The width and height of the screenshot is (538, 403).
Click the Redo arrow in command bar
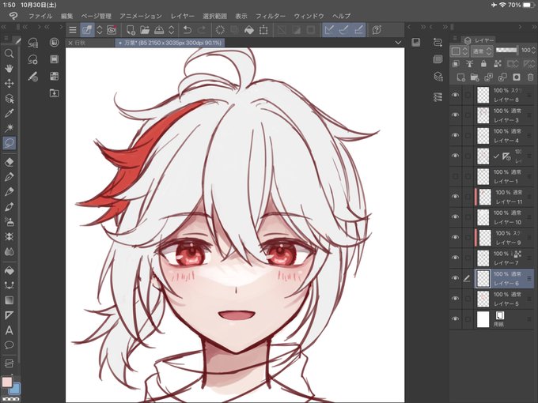click(x=202, y=30)
